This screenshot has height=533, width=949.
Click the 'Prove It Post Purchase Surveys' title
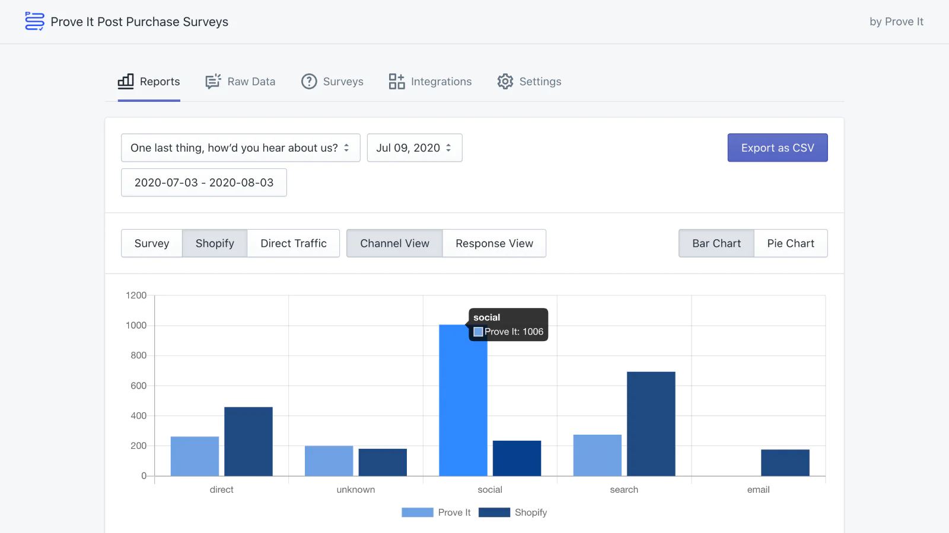[x=139, y=22]
